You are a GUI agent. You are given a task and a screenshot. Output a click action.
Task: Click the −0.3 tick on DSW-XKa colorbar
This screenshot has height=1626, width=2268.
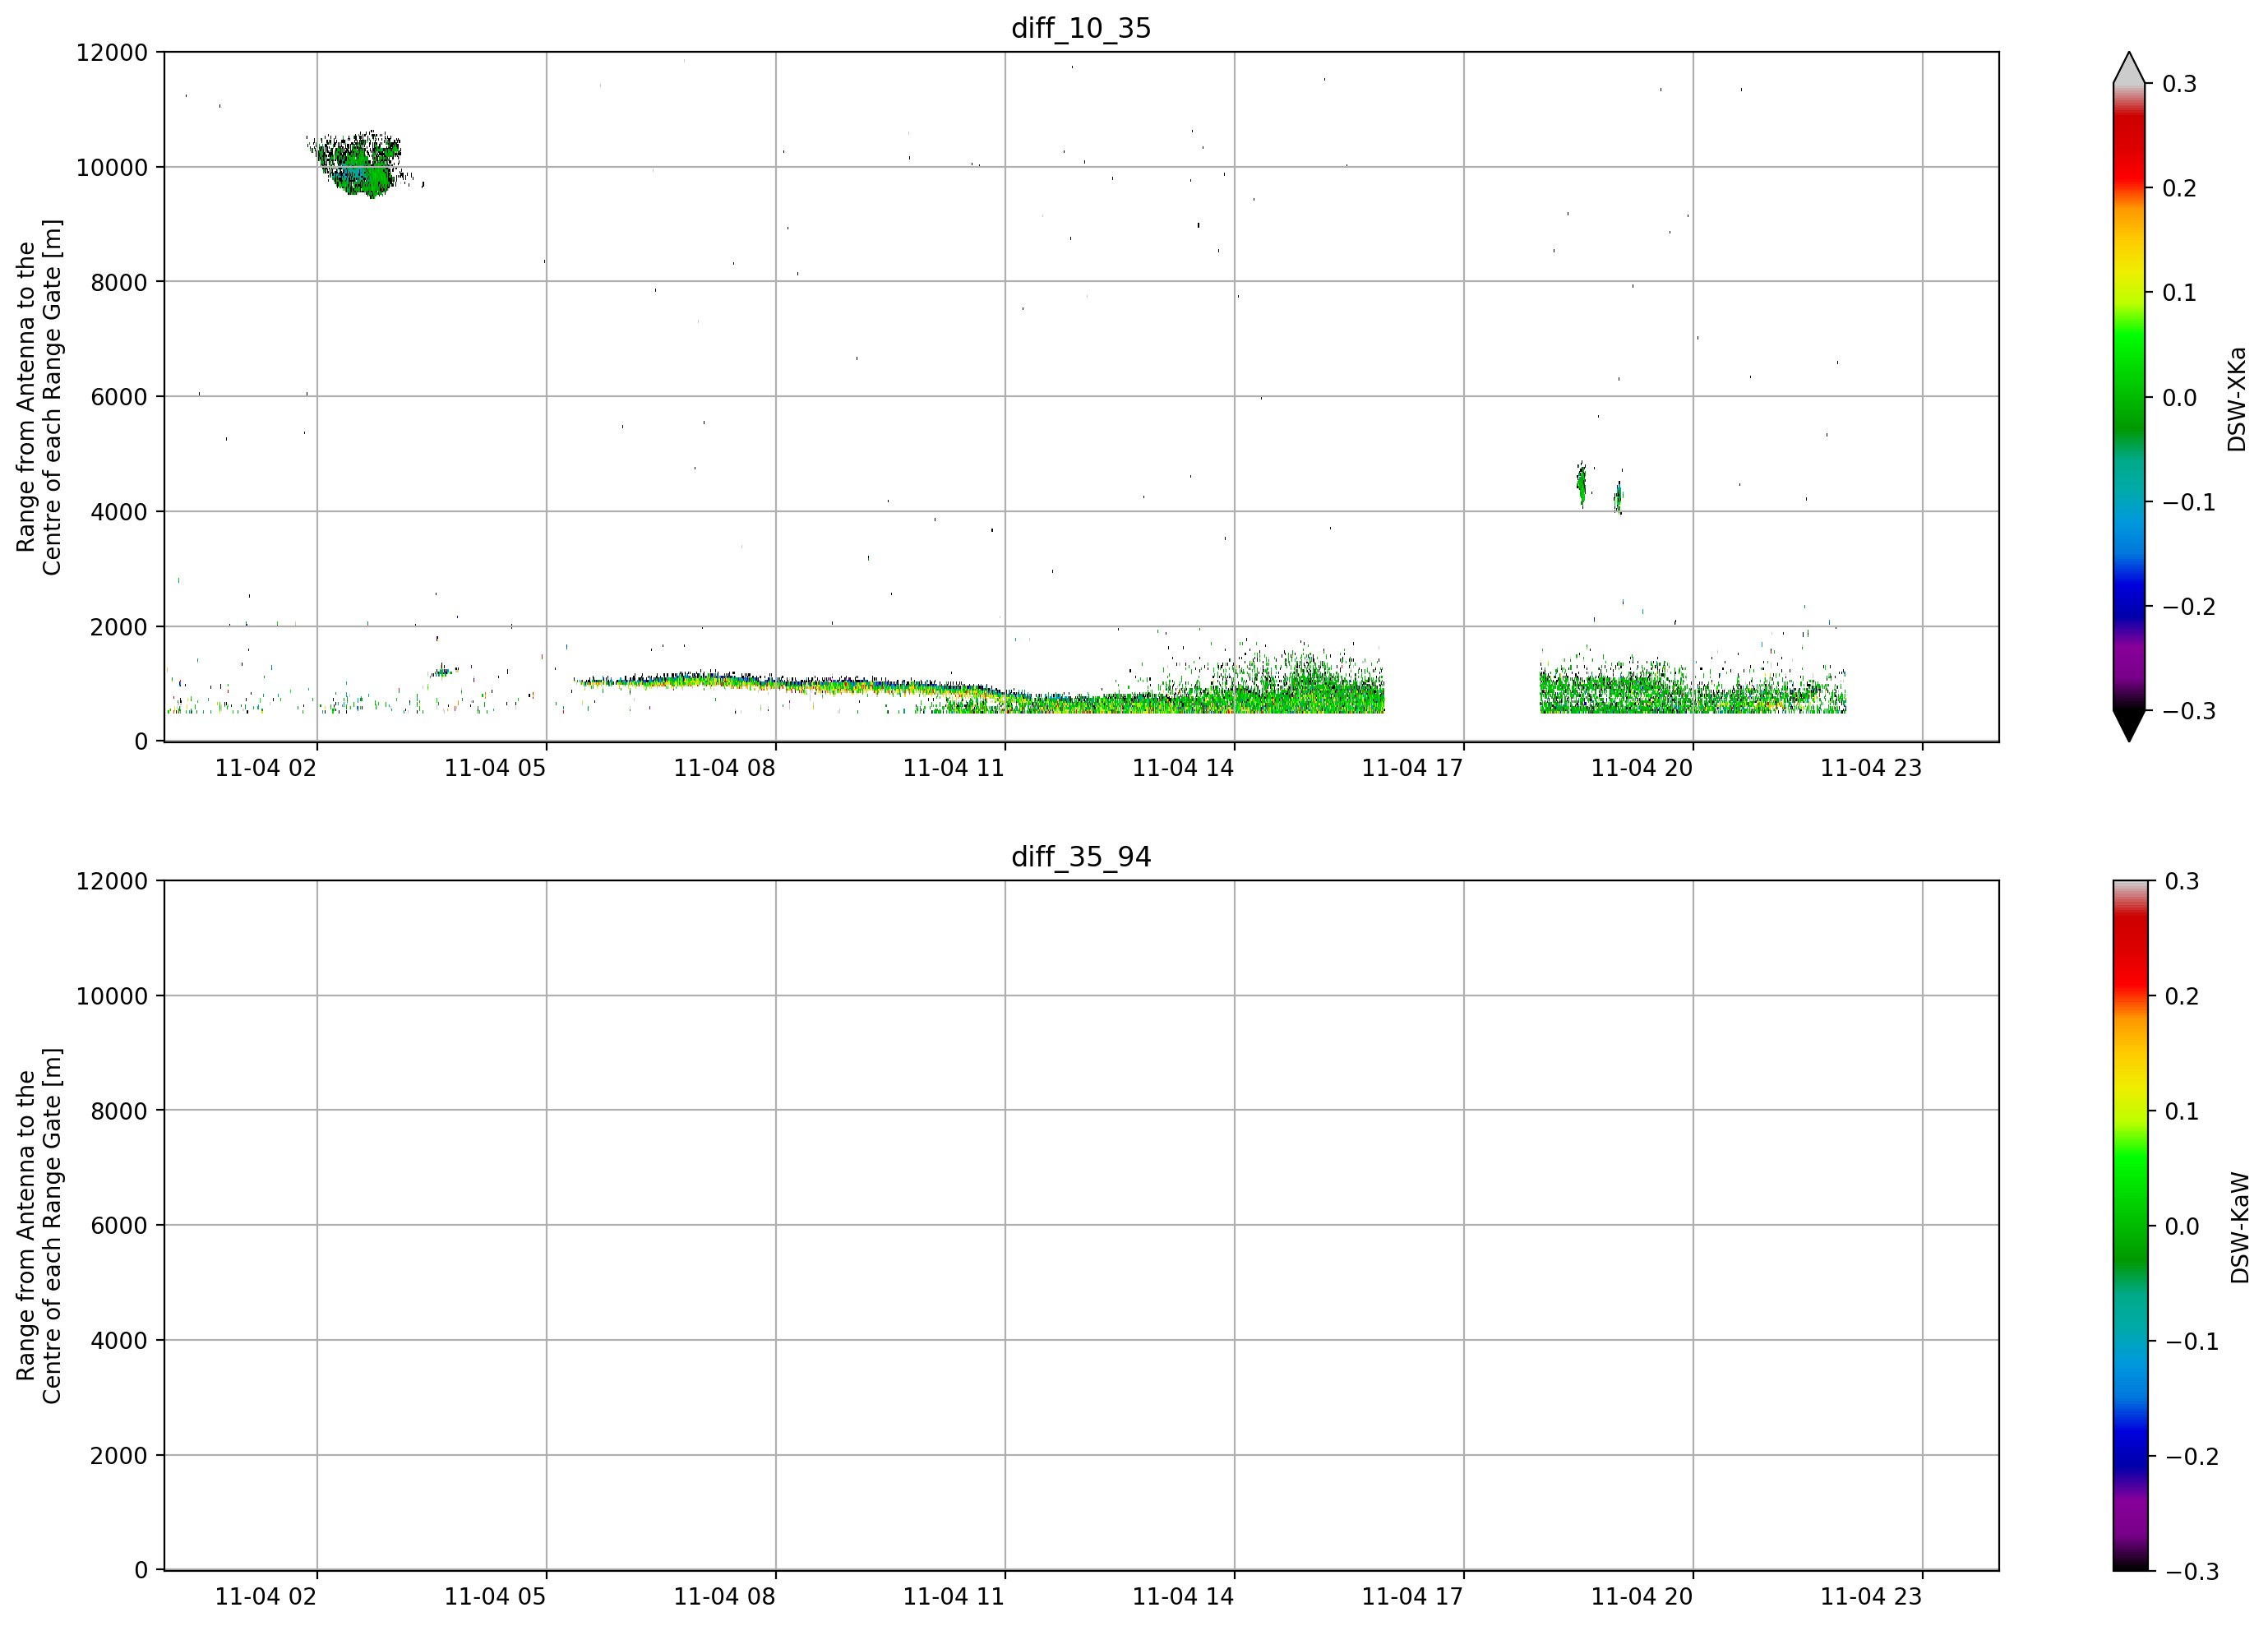pyautogui.click(x=2188, y=711)
